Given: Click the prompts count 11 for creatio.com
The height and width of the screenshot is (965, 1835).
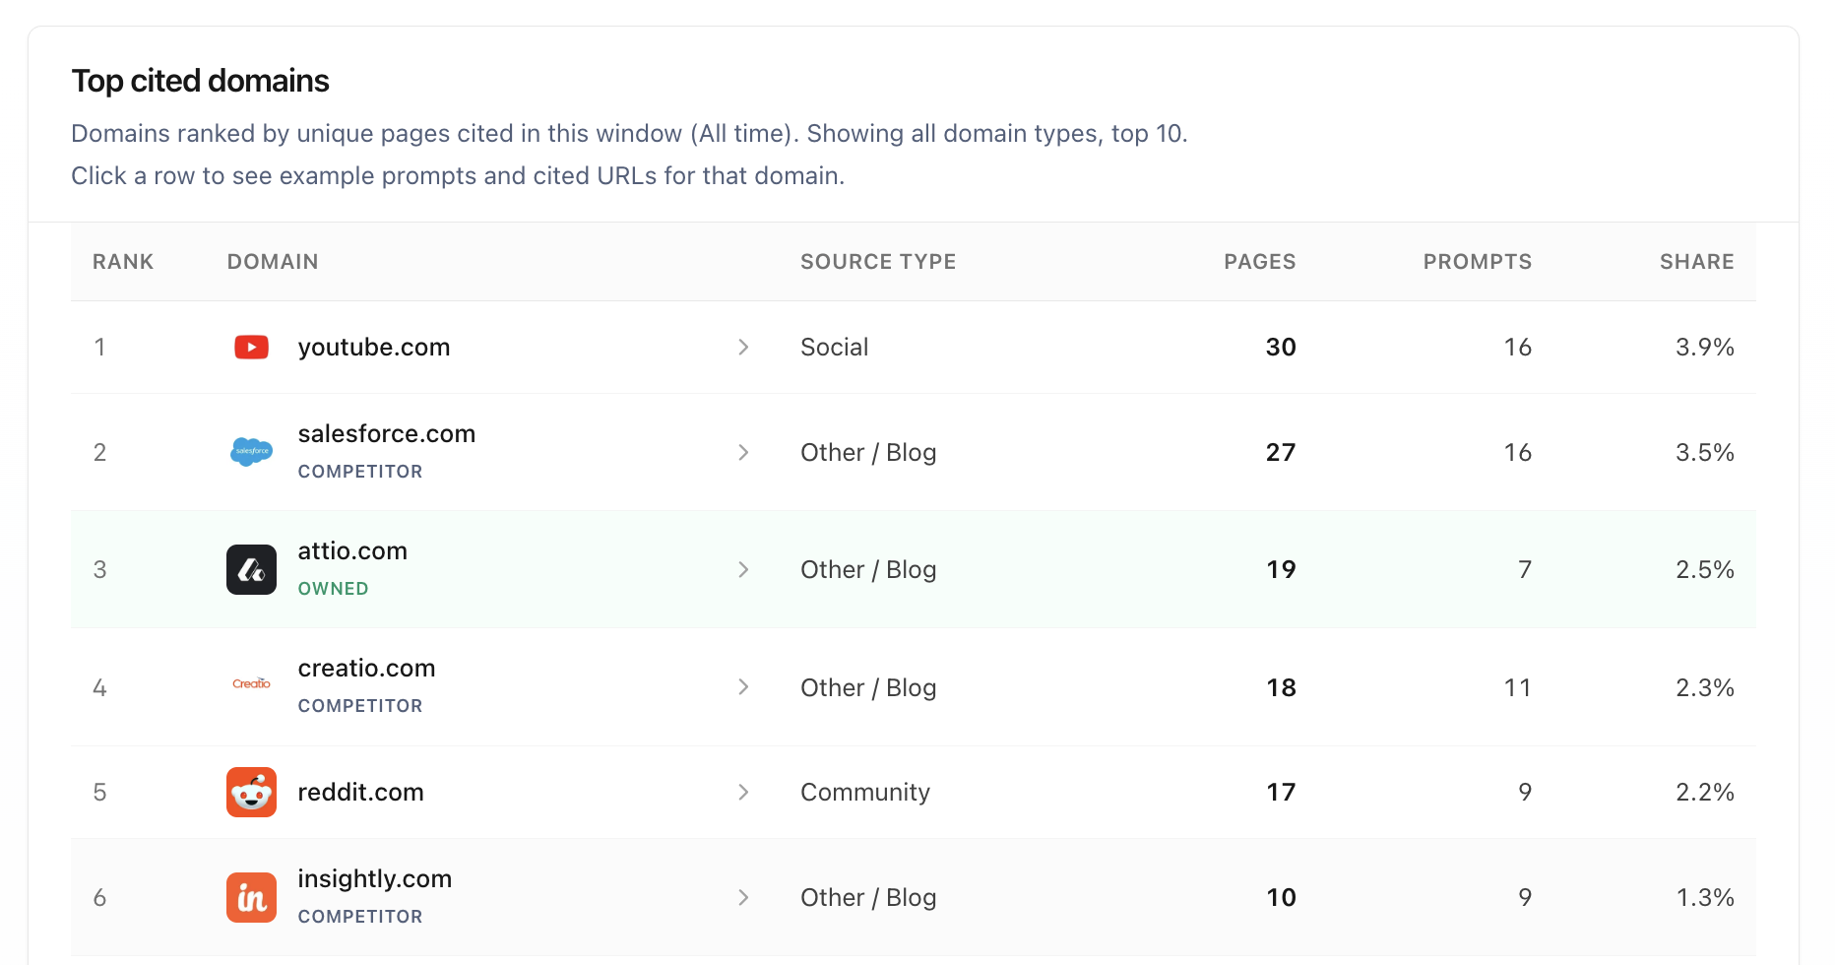Looking at the screenshot, I should pyautogui.click(x=1517, y=687).
